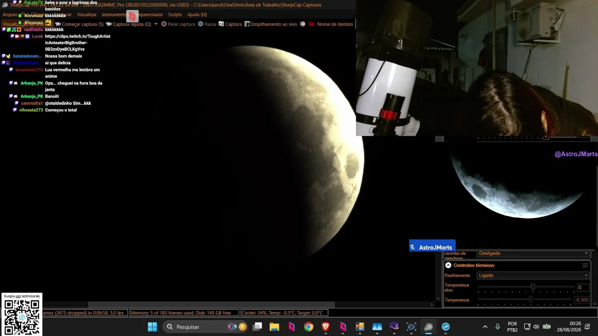Take a snapshot with the Captura button
598x336 pixels.
pyautogui.click(x=230, y=24)
